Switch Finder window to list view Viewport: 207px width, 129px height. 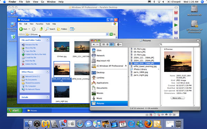107,44
